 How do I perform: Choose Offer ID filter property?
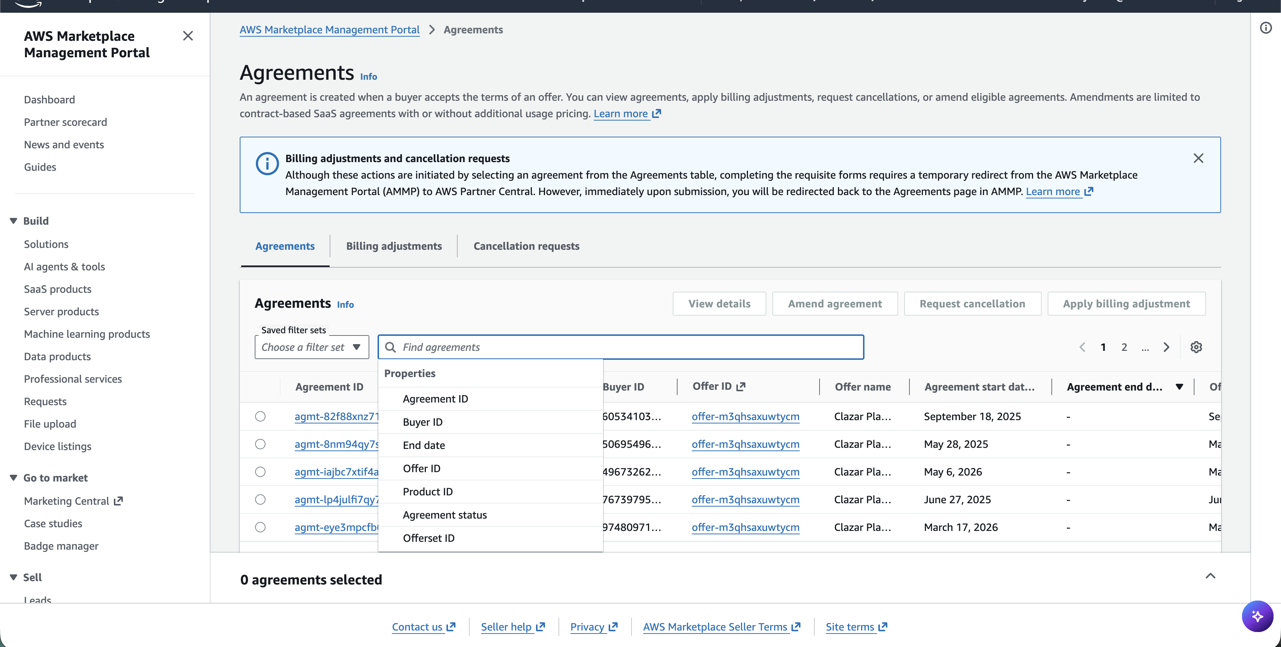click(490, 469)
